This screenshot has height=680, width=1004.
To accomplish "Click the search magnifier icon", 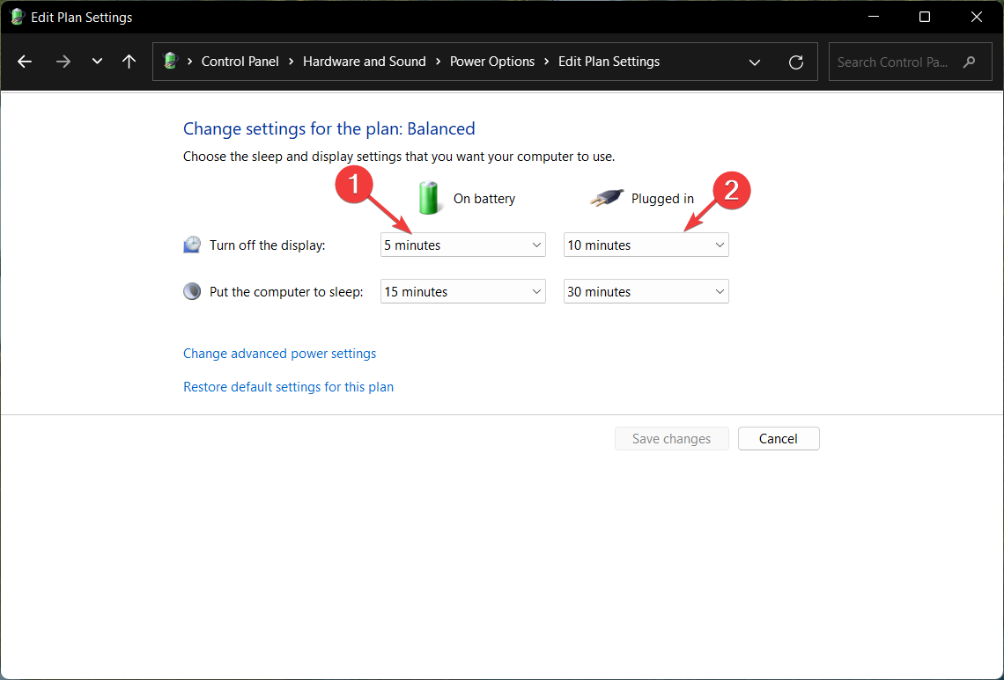I will pyautogui.click(x=970, y=62).
